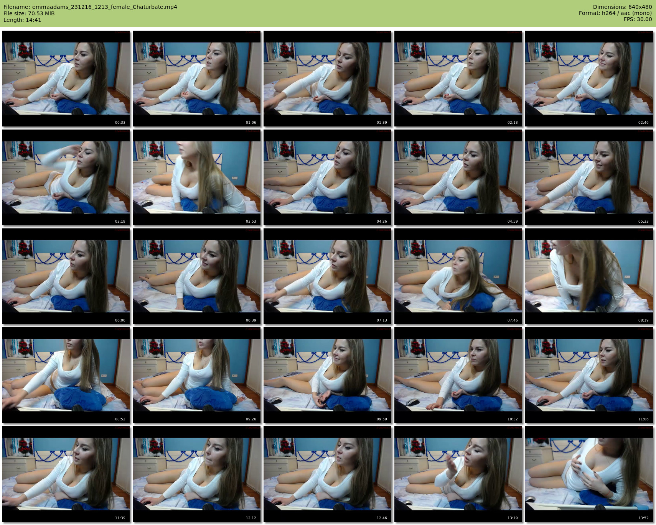Open the thumbnail marked 11:06
The image size is (656, 525).
tap(589, 375)
